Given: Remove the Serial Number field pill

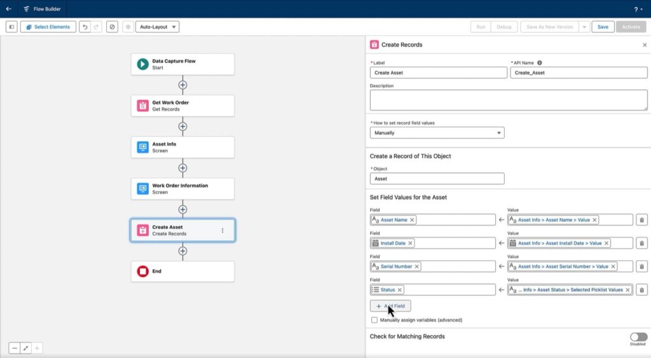Looking at the screenshot, I should click(416, 266).
